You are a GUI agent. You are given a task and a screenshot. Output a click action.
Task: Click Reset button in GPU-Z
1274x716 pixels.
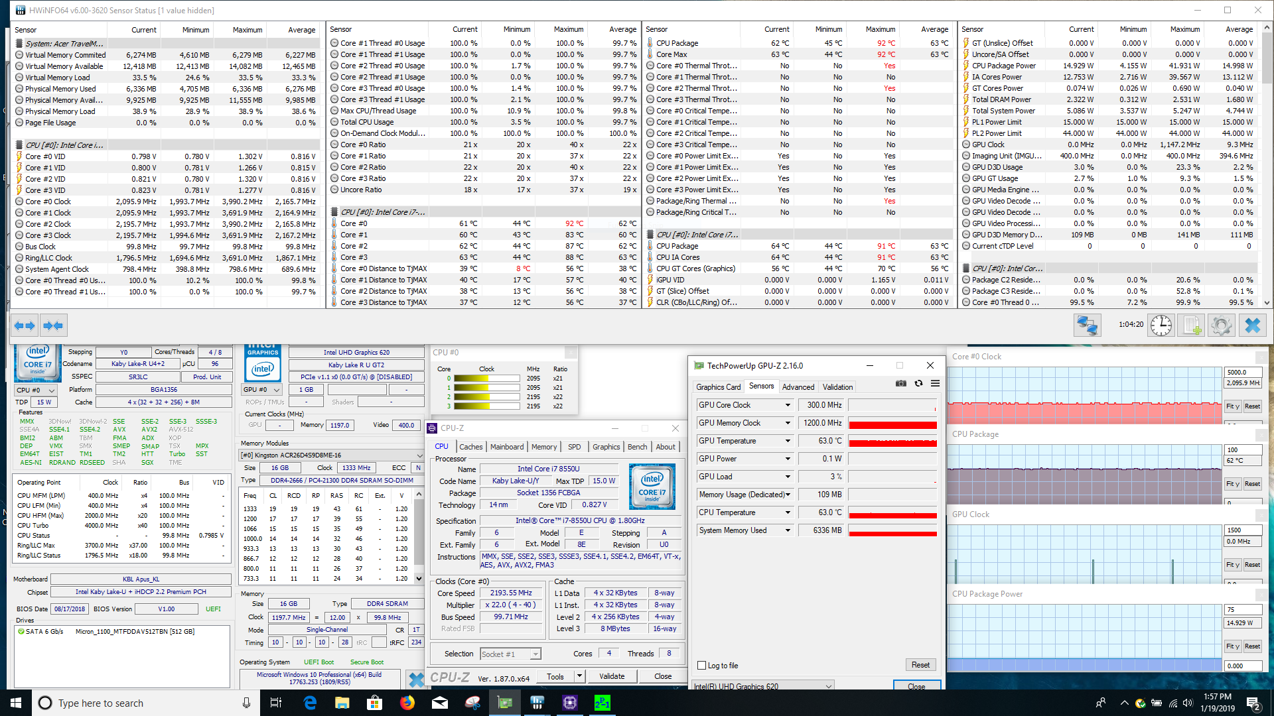click(x=920, y=665)
